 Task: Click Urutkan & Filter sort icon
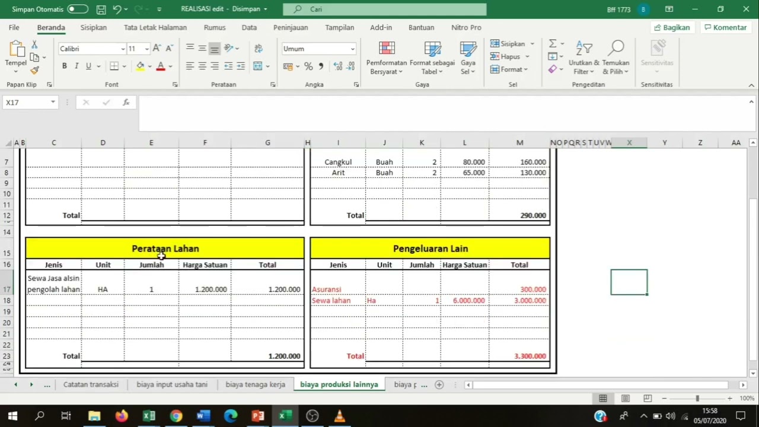point(584,58)
